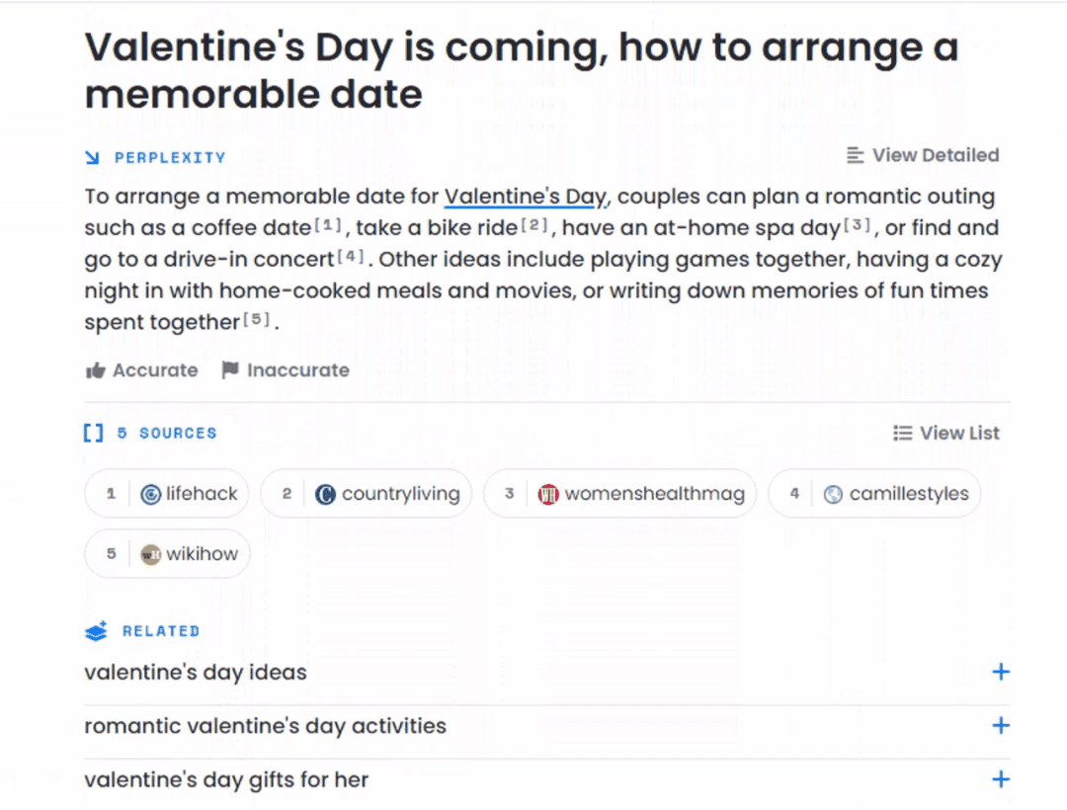The width and height of the screenshot is (1067, 810).
Task: Click the lifehack favicon icon
Action: coord(150,494)
